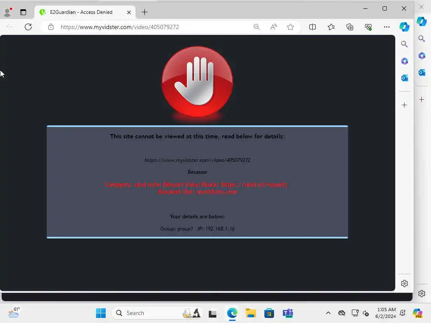
Task: Open Collections panel
Action: 350,27
